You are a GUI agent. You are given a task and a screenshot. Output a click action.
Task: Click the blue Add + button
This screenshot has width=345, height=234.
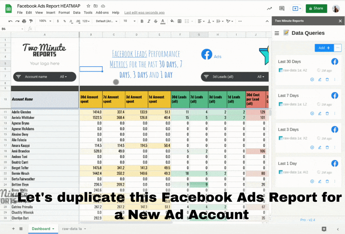click(324, 48)
